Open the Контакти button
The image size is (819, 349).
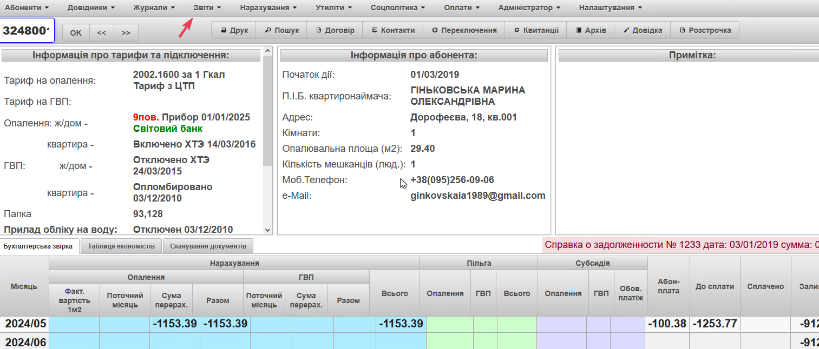(393, 30)
